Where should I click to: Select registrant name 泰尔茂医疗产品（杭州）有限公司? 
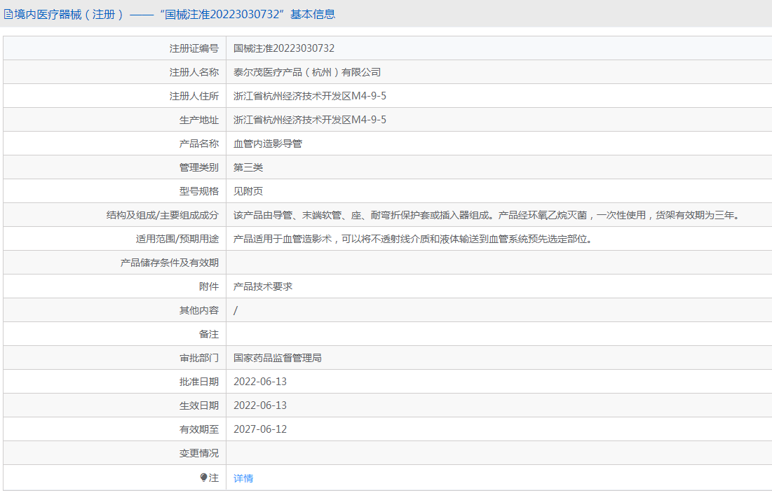(x=306, y=72)
